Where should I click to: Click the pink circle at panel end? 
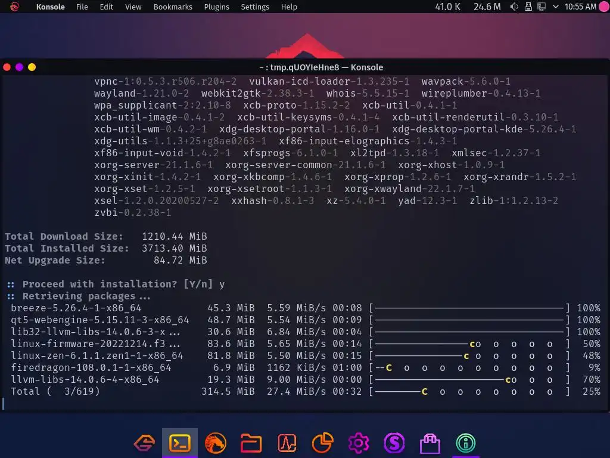(604, 7)
